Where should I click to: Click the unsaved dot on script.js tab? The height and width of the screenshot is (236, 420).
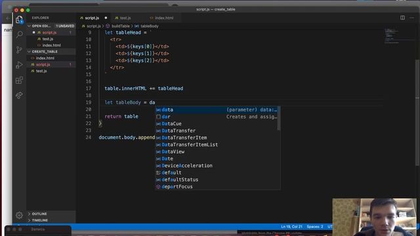point(106,18)
